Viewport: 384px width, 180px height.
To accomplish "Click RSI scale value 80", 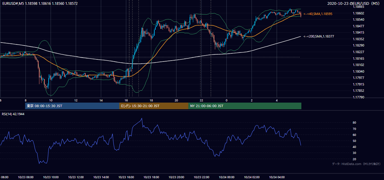I will point(354,123).
